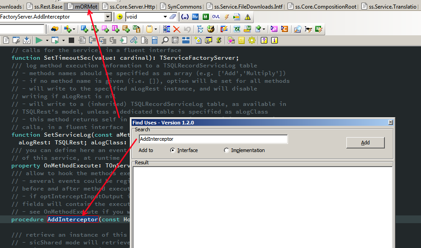Switch to the mORMot tab
421x248 pixels.
click(82, 6)
